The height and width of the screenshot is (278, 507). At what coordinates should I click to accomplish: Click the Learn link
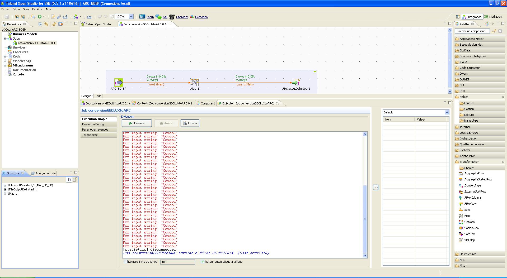pyautogui.click(x=150, y=17)
